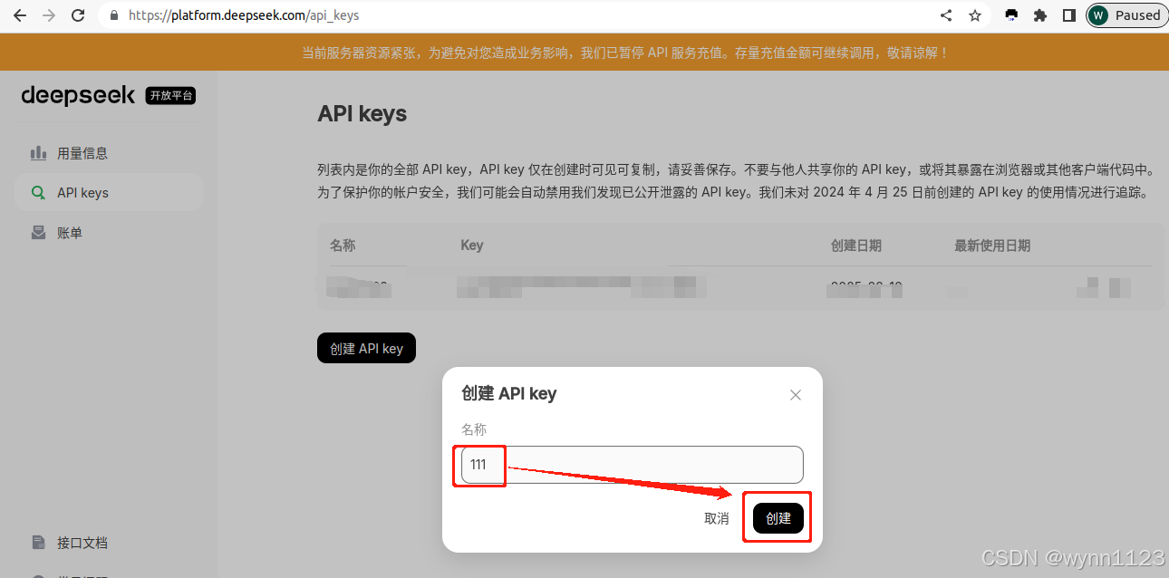The height and width of the screenshot is (578, 1169).
Task: Click the 开放平台 badge
Action: (x=170, y=95)
